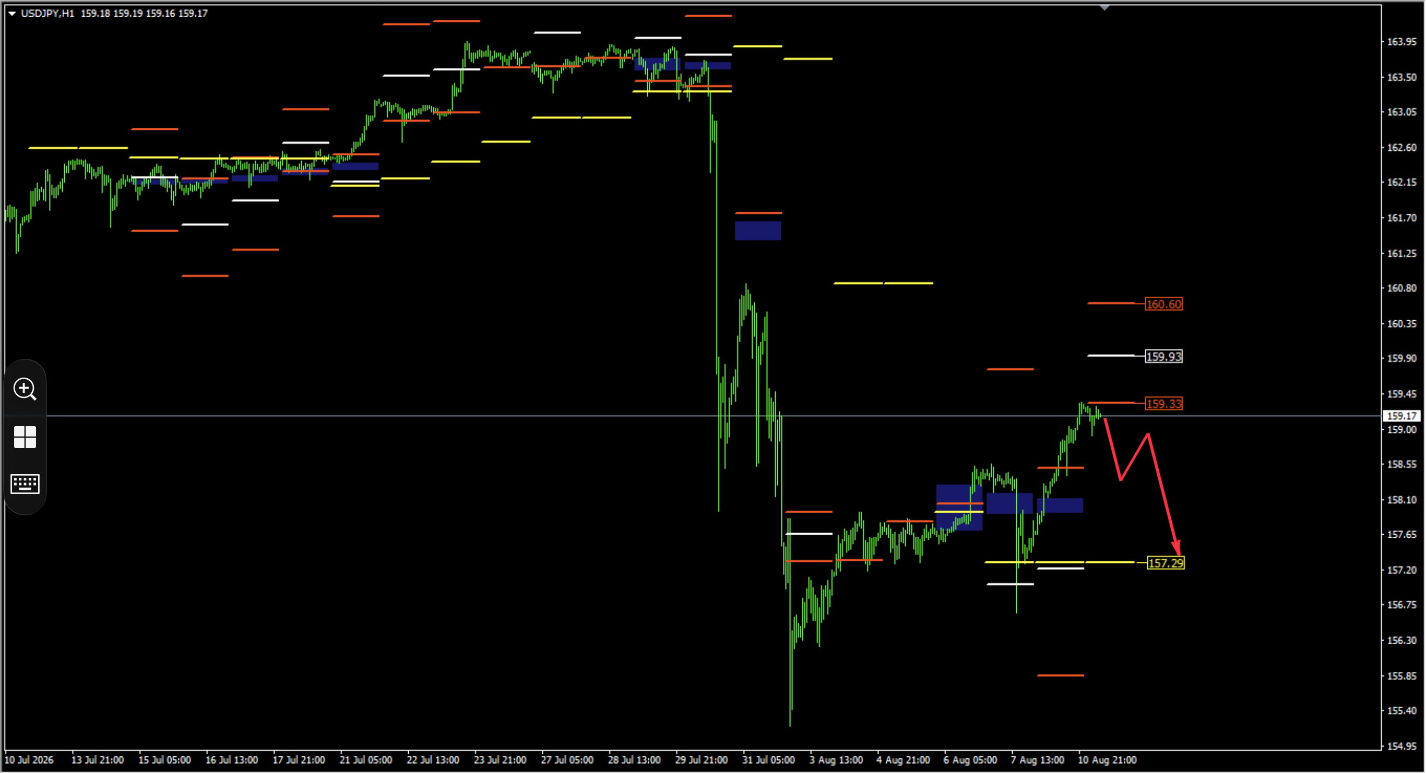Click the 17 Jul 21:00 time axis label
Screen dimensions: 1426x773
(299, 760)
